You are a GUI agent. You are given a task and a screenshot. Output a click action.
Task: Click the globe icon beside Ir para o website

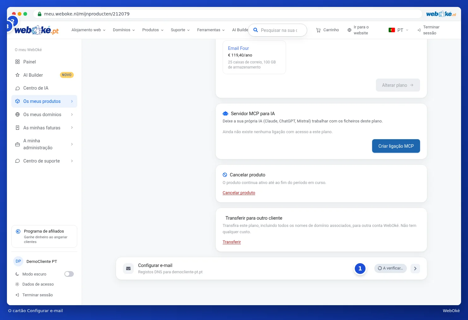349,30
